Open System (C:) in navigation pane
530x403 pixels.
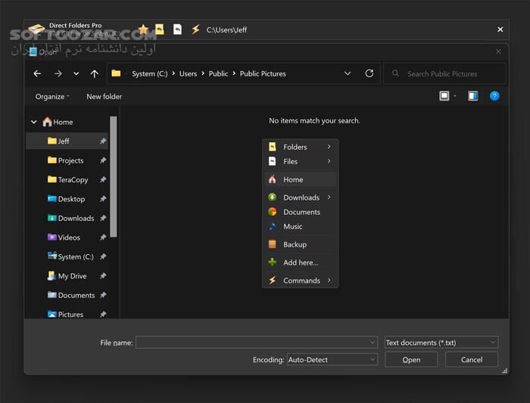click(x=67, y=256)
